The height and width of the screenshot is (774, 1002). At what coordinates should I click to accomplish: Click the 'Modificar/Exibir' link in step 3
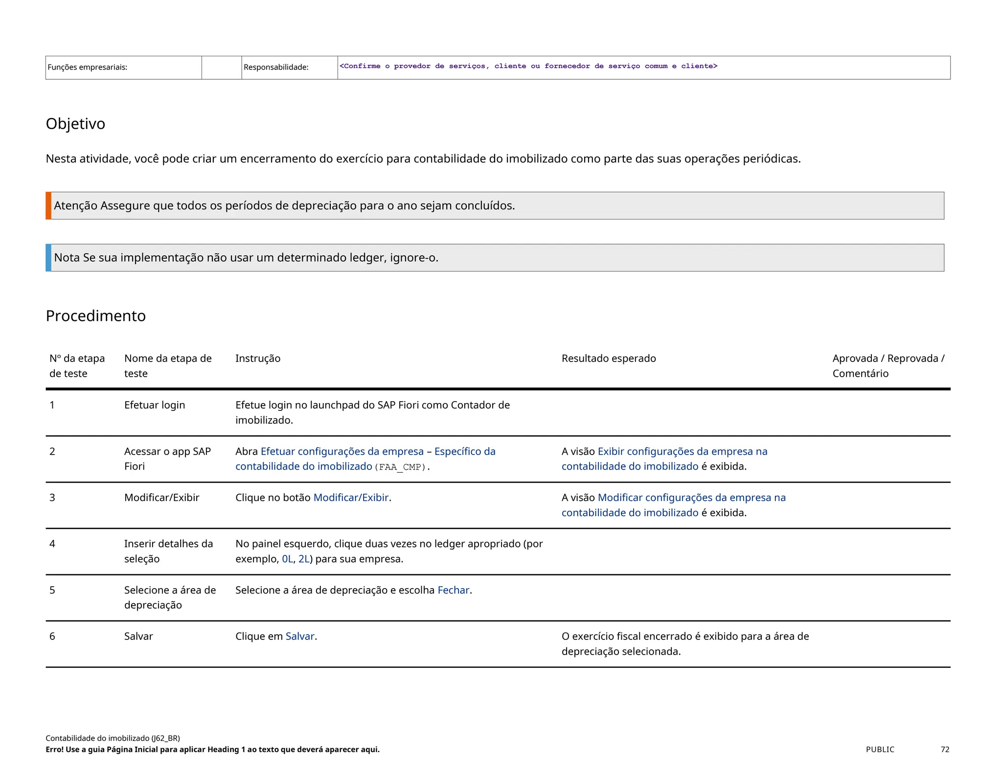351,498
